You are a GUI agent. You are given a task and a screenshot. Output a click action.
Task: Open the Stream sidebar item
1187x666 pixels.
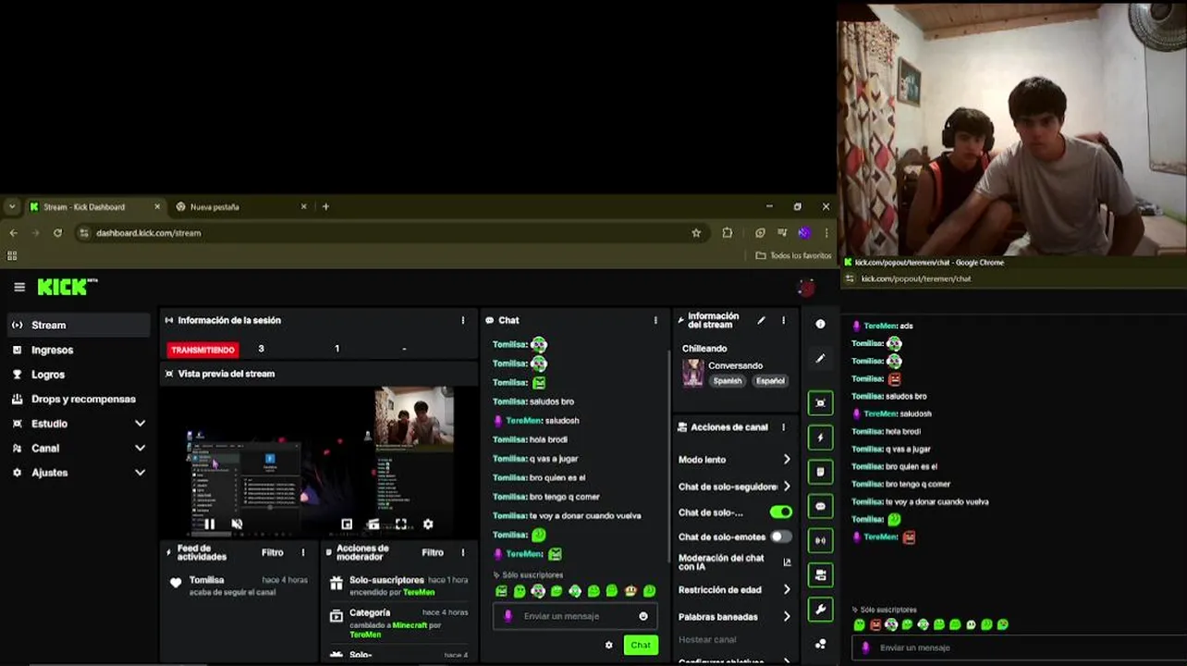click(x=78, y=325)
